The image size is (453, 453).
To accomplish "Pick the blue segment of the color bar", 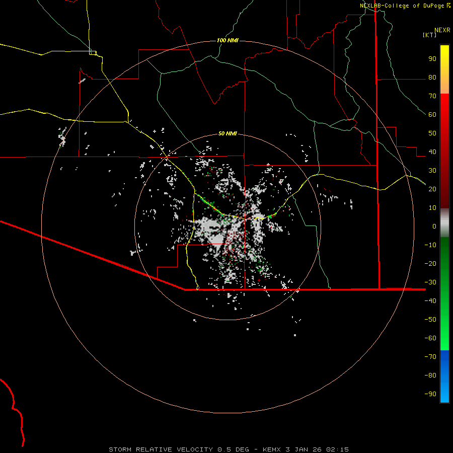I will coord(444,376).
